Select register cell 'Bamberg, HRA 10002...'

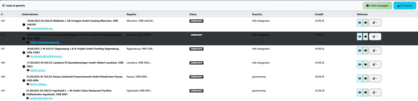click(x=139, y=35)
